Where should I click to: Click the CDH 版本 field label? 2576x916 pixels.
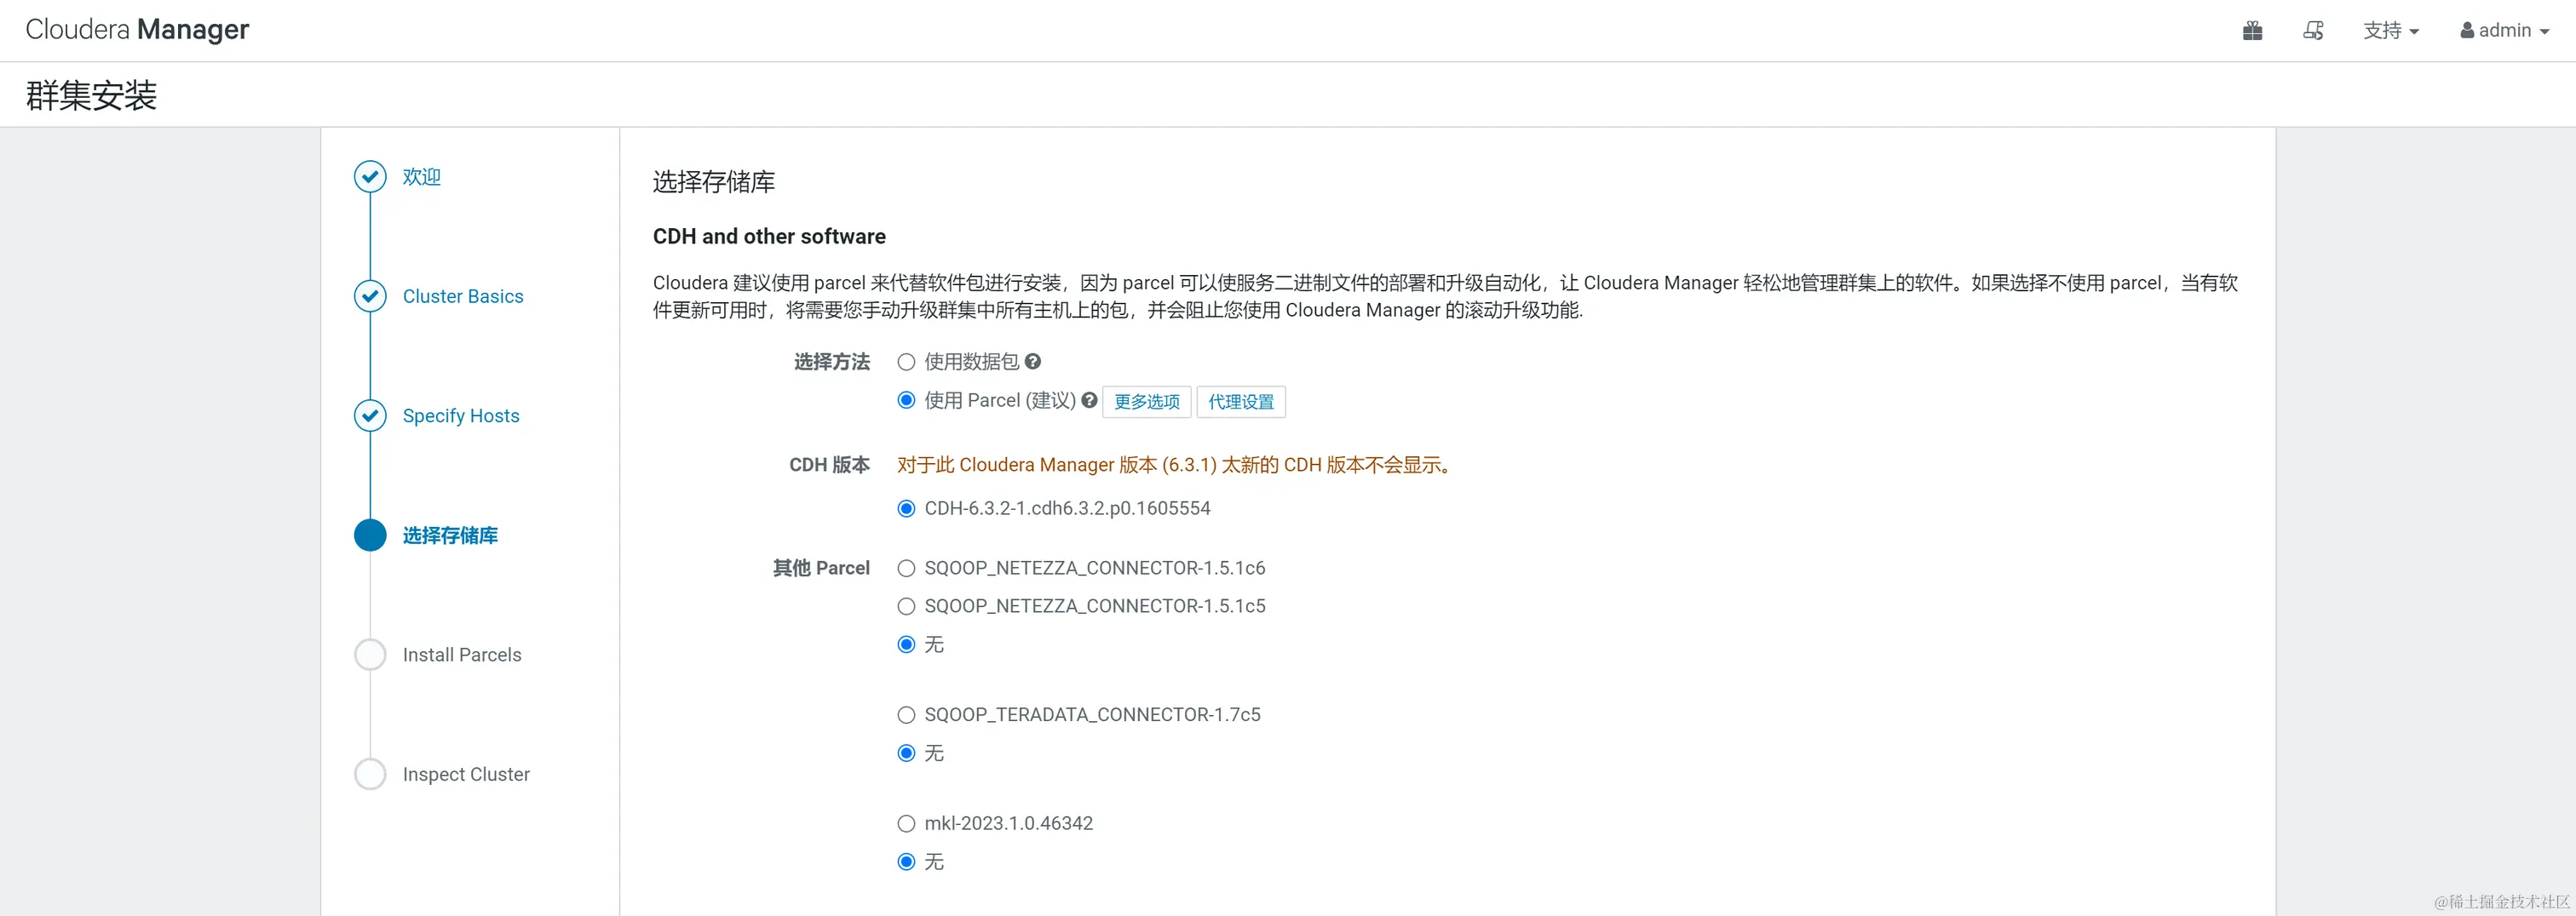pyautogui.click(x=829, y=465)
